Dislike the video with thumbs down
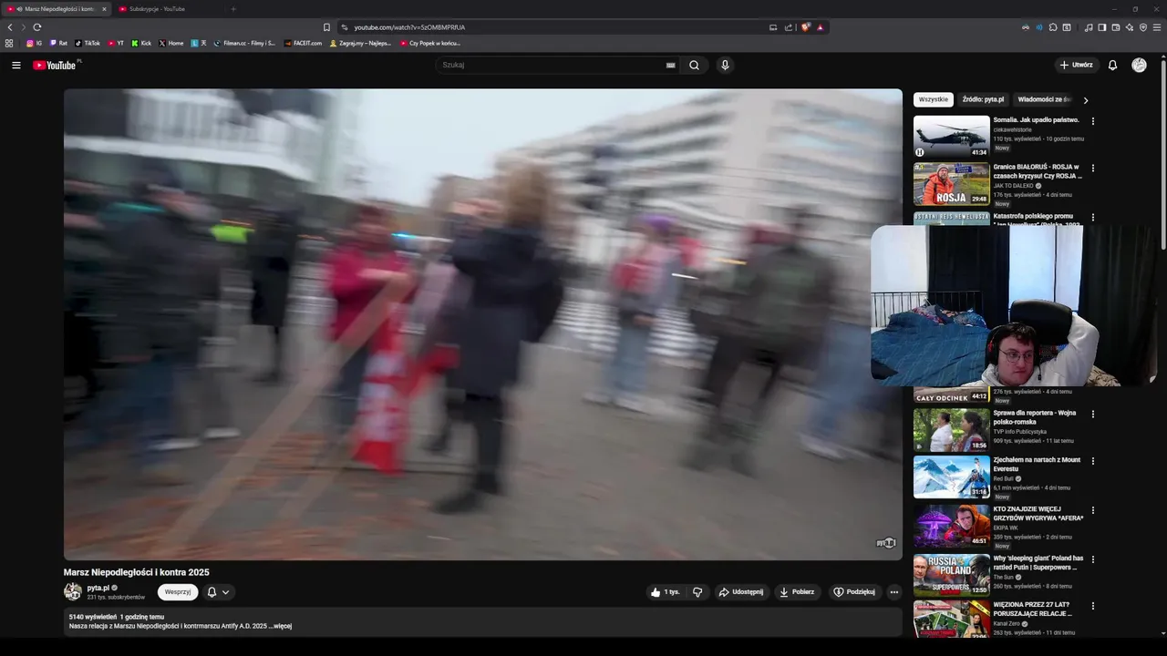Screen dimensions: 1167x656 tap(697, 591)
